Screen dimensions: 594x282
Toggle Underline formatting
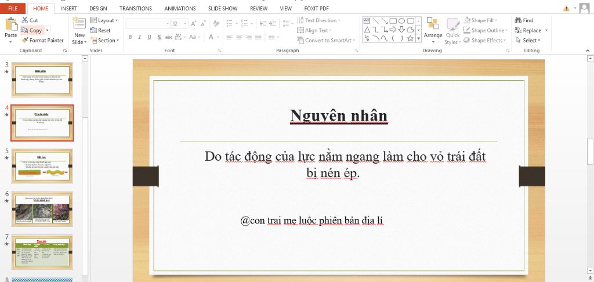click(149, 37)
